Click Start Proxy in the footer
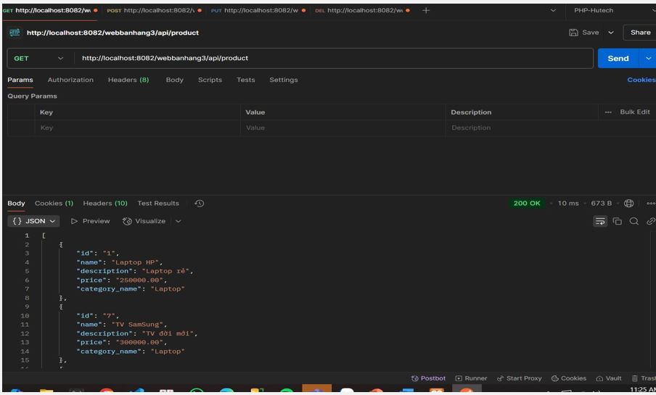 pos(520,378)
